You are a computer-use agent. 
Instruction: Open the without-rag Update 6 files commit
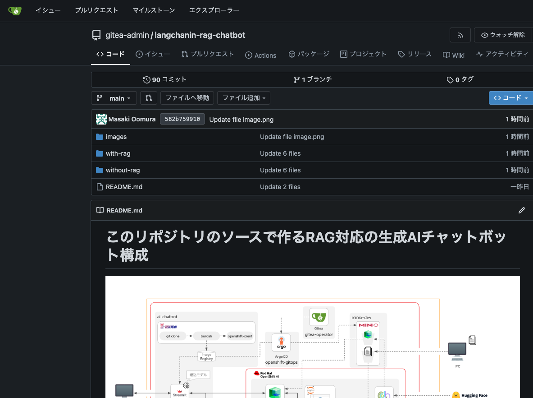(x=280, y=170)
